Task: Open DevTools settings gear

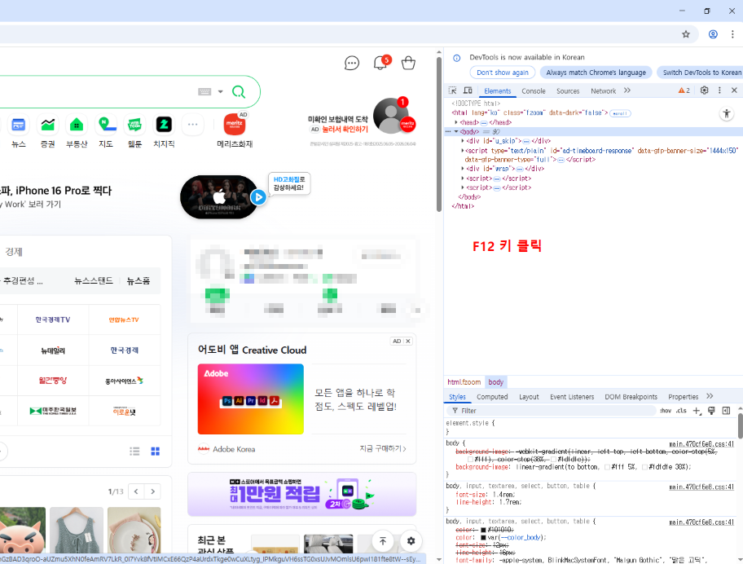Action: pyautogui.click(x=705, y=90)
